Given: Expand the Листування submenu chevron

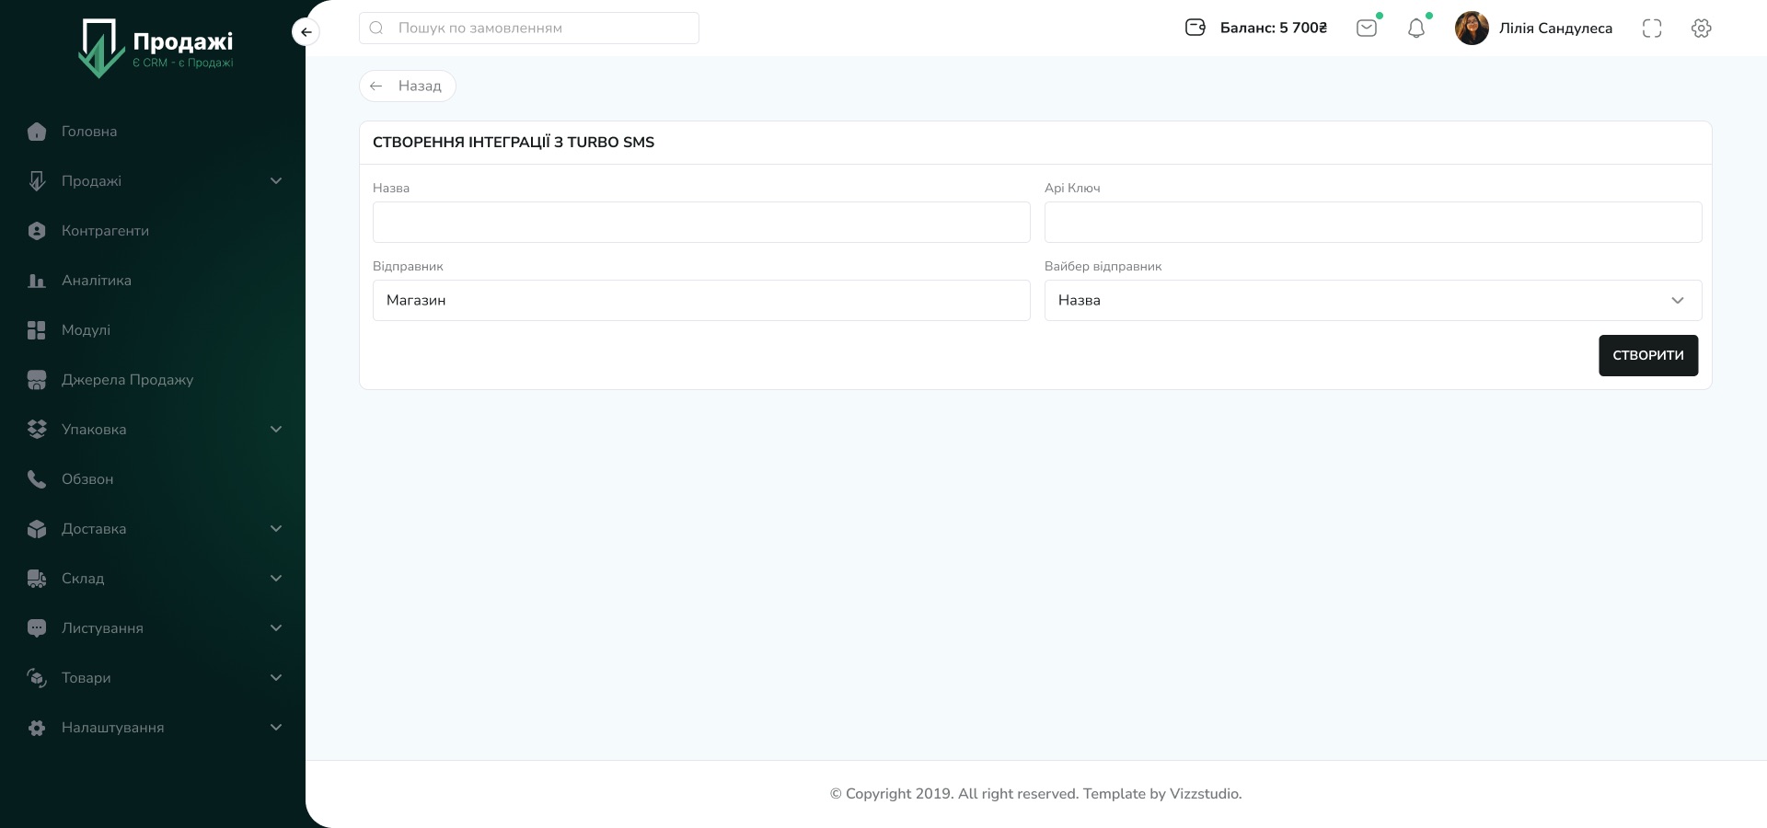Looking at the screenshot, I should point(276,628).
